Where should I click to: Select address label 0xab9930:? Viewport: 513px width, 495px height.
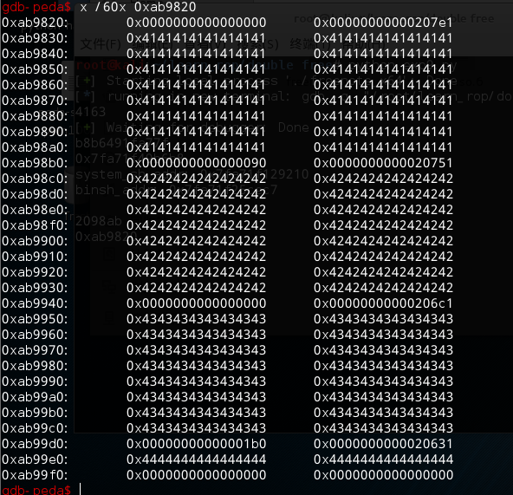tap(35, 288)
